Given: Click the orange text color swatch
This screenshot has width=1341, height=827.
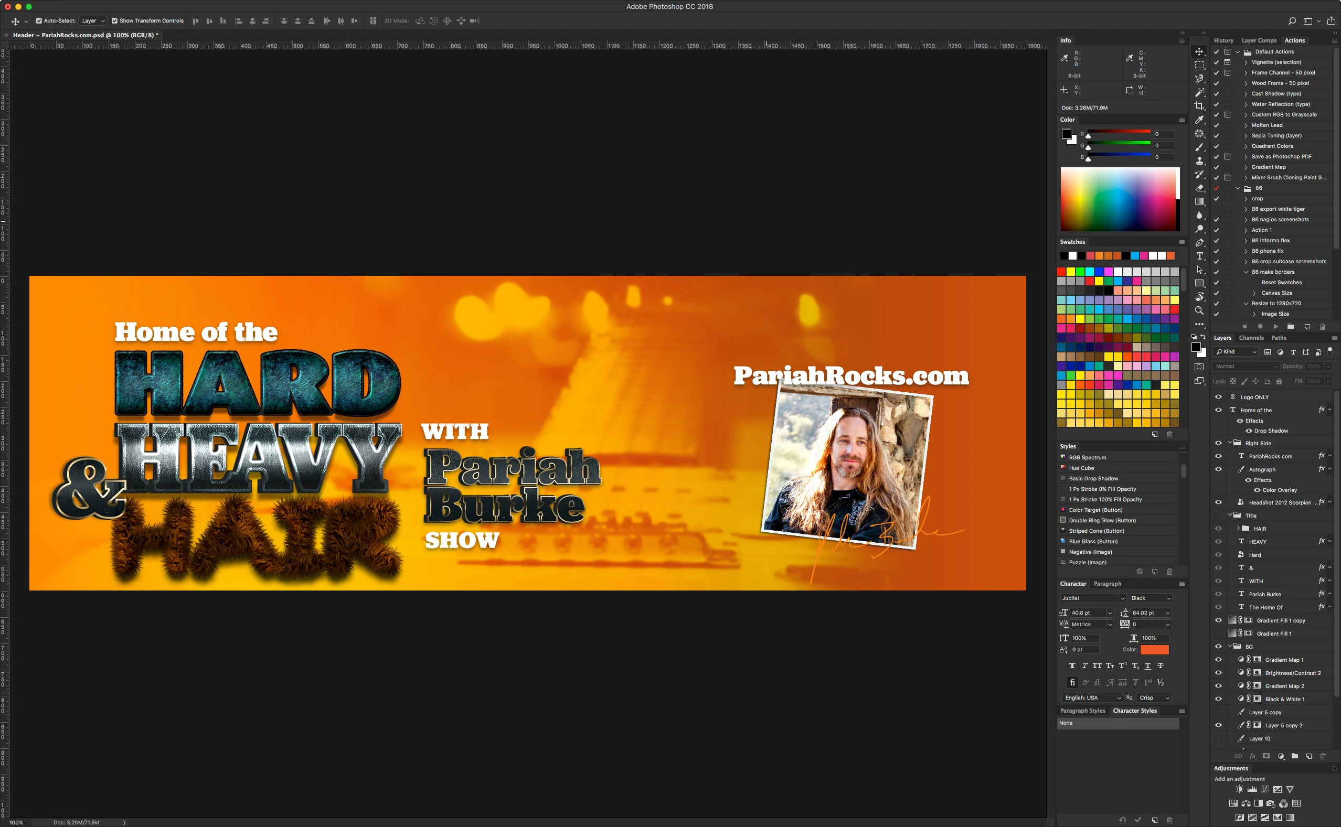Looking at the screenshot, I should (1154, 650).
